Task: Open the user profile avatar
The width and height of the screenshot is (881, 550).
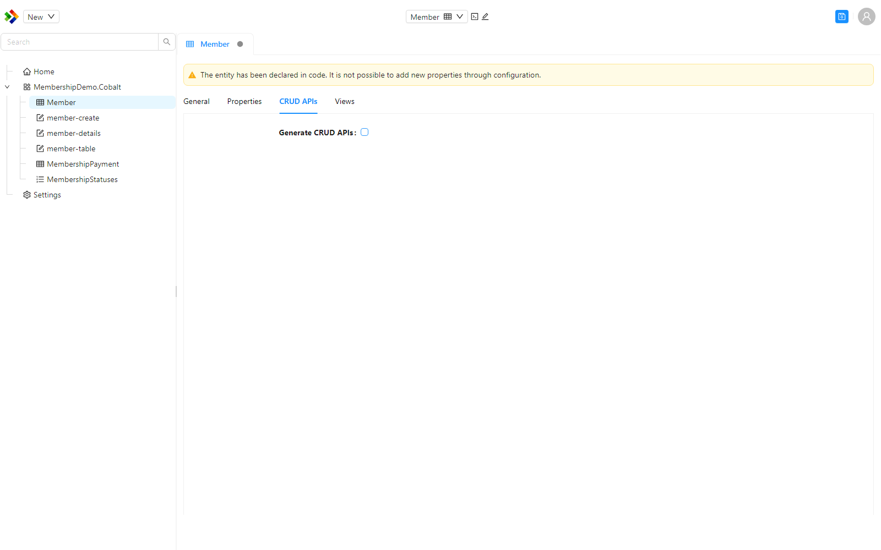Action: click(866, 16)
